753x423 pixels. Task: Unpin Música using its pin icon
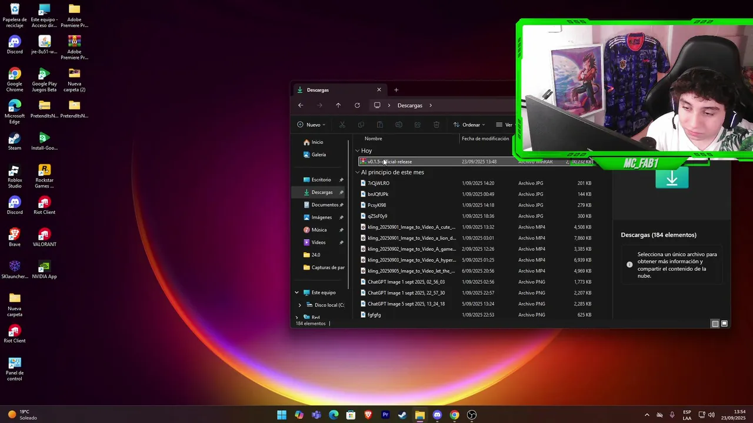pyautogui.click(x=341, y=230)
